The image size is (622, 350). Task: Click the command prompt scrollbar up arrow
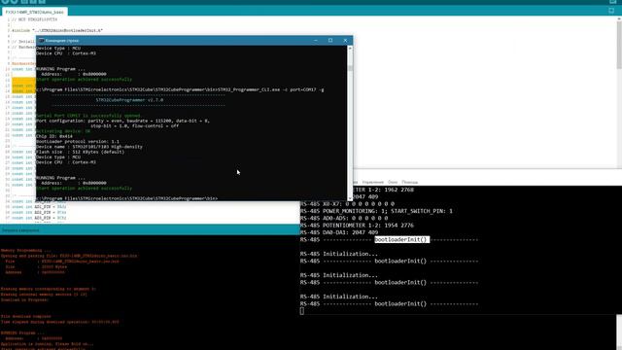tap(350, 48)
